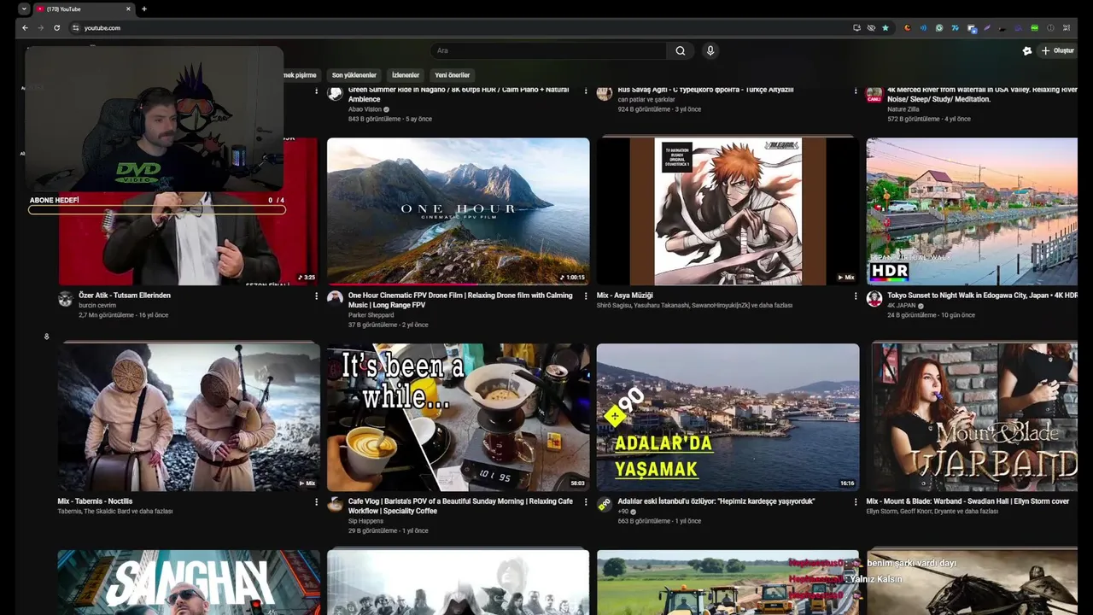Open the blue sound-wave extension icon
The height and width of the screenshot is (615, 1093).
click(923, 28)
